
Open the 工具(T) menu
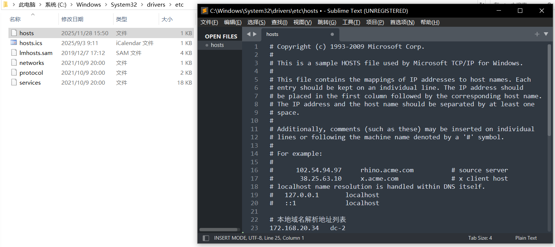[x=351, y=22]
